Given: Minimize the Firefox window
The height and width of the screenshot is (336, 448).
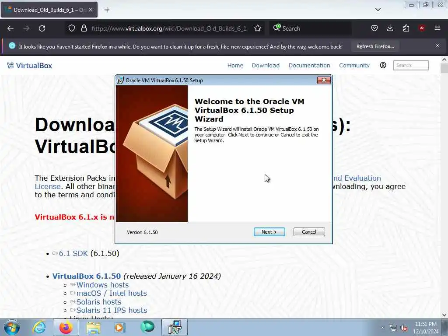Looking at the screenshot, I should (411, 5).
